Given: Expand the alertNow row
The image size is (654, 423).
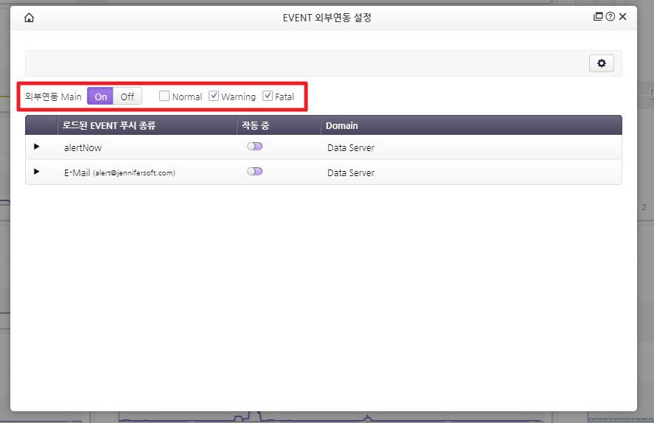Looking at the screenshot, I should pos(37,147).
